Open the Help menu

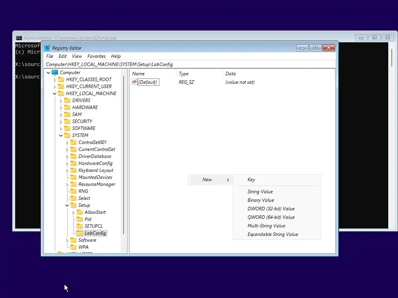(x=116, y=56)
